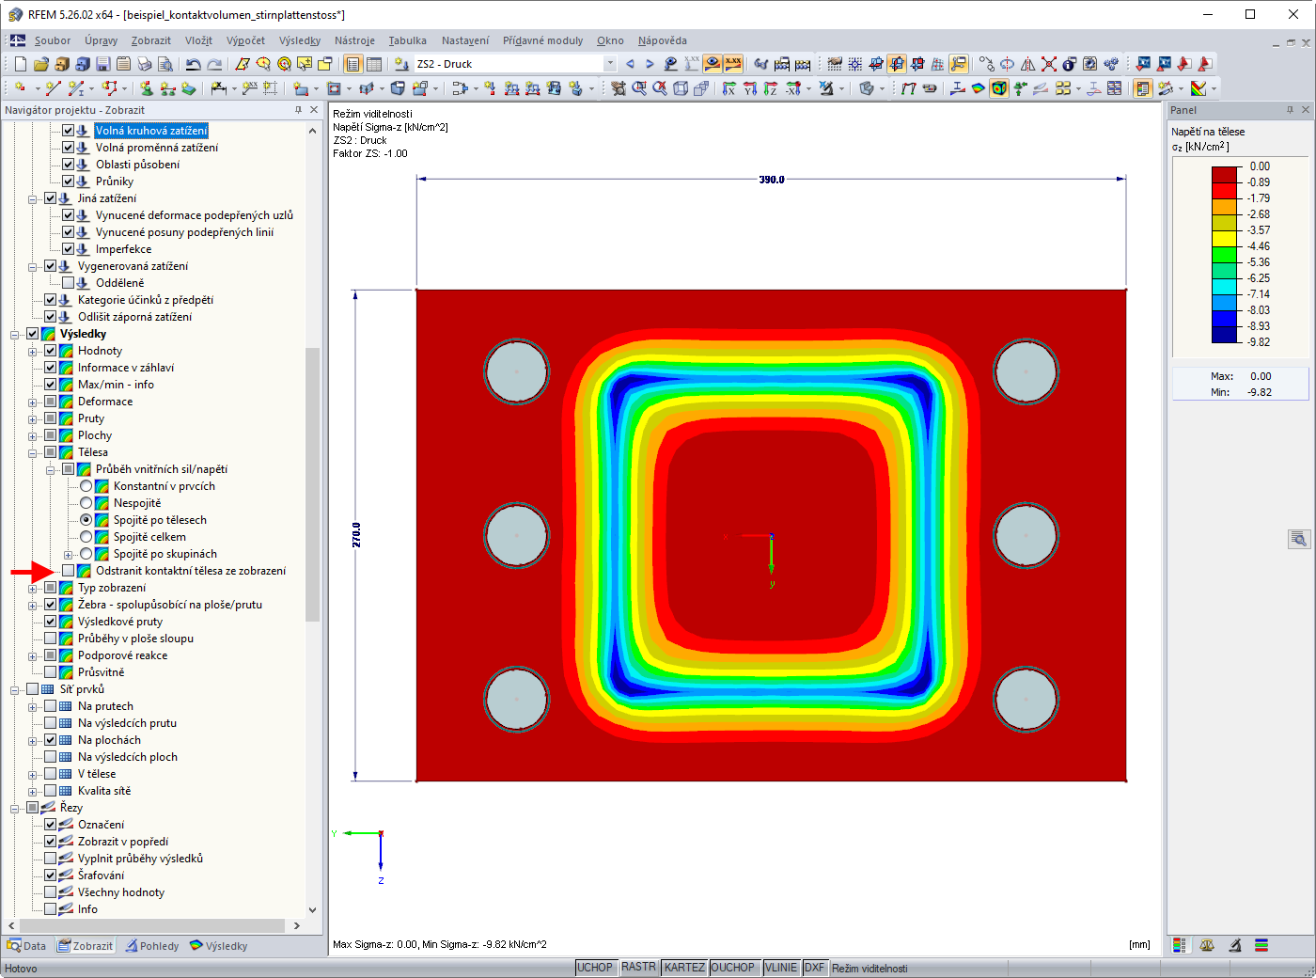This screenshot has height=978, width=1316.
Task: Collapse the Průběh vnitřních sil/napětí node
Action: [51, 469]
